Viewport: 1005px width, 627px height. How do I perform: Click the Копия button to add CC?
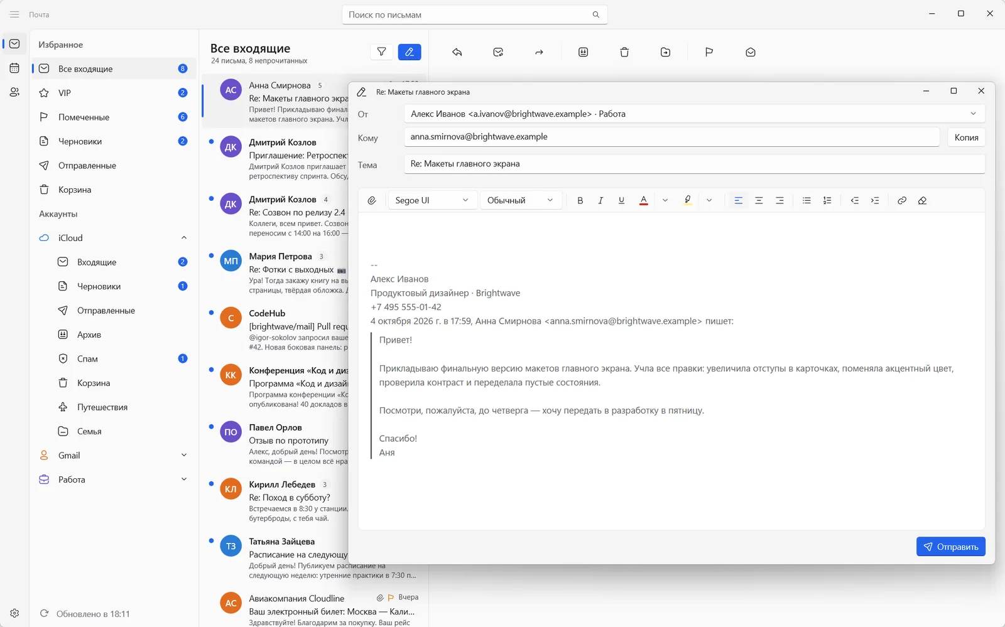pyautogui.click(x=966, y=137)
